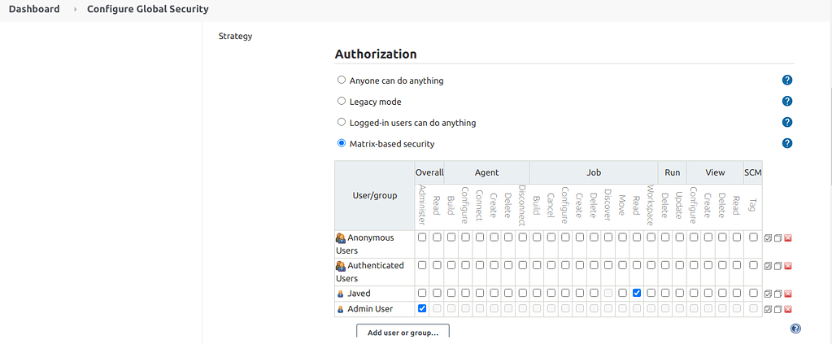Show help icon for Legacy mode
832x344 pixels.
tap(787, 102)
